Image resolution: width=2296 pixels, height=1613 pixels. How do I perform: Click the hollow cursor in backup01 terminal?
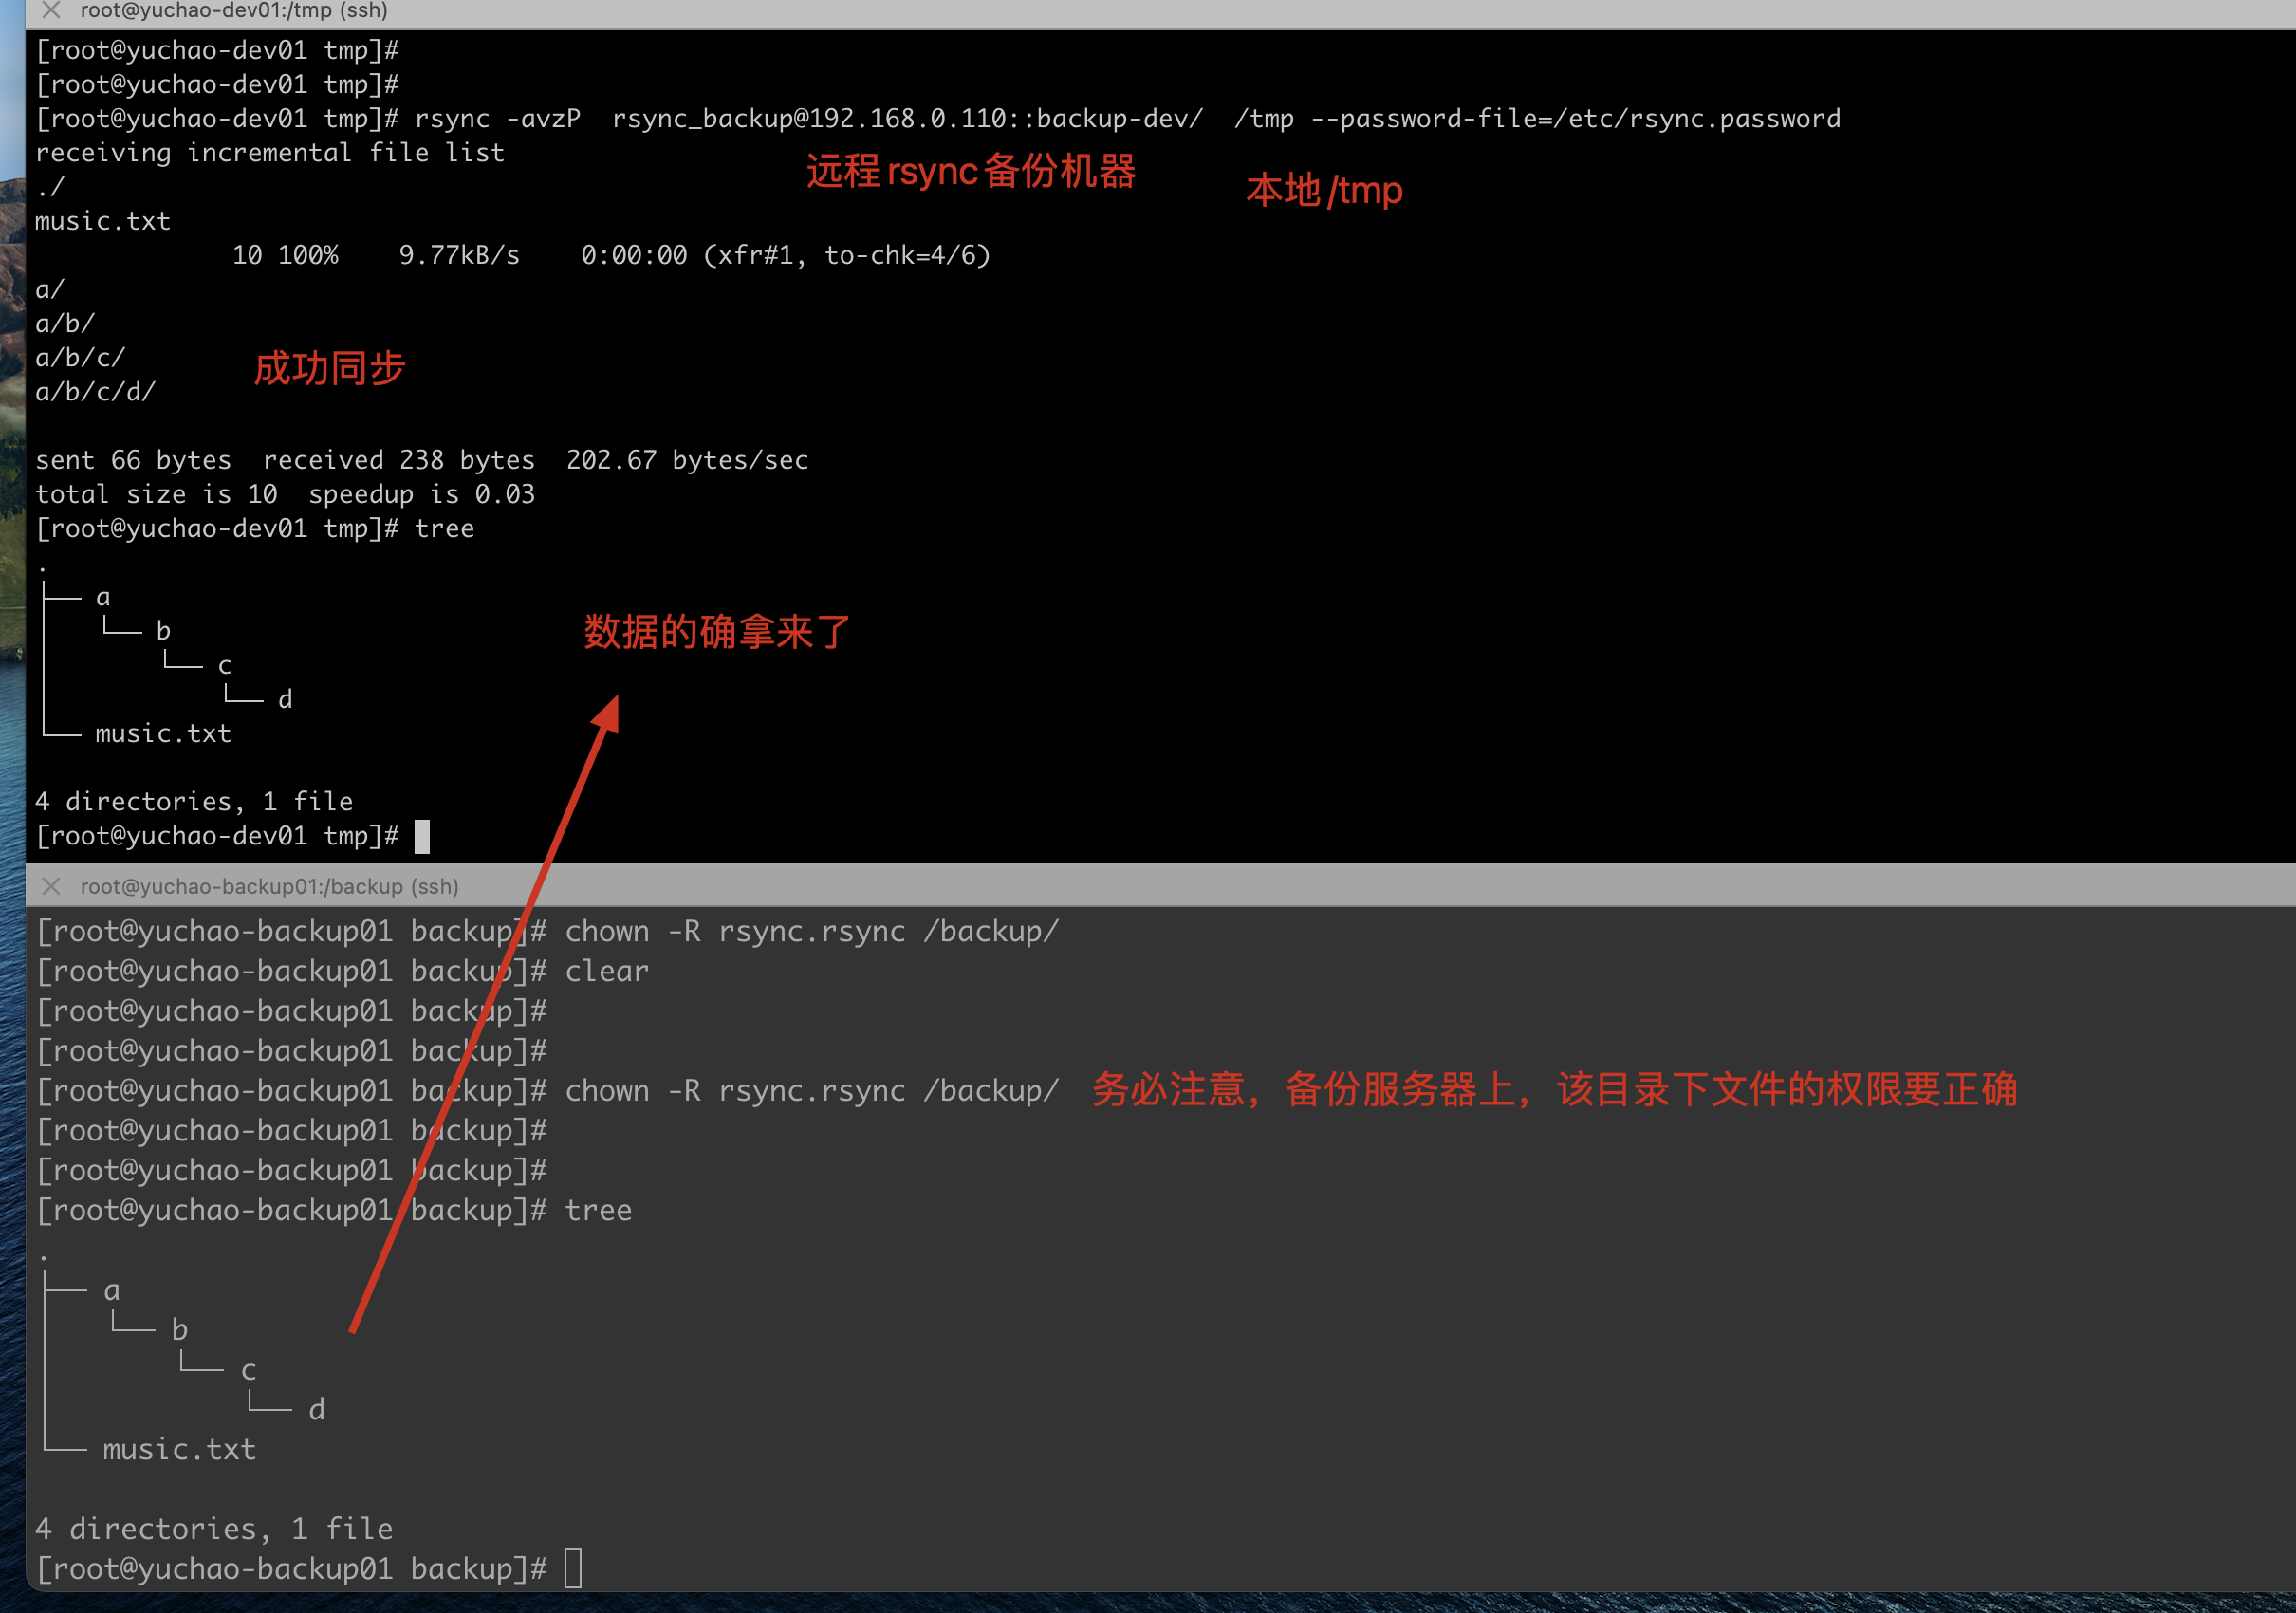pos(572,1568)
